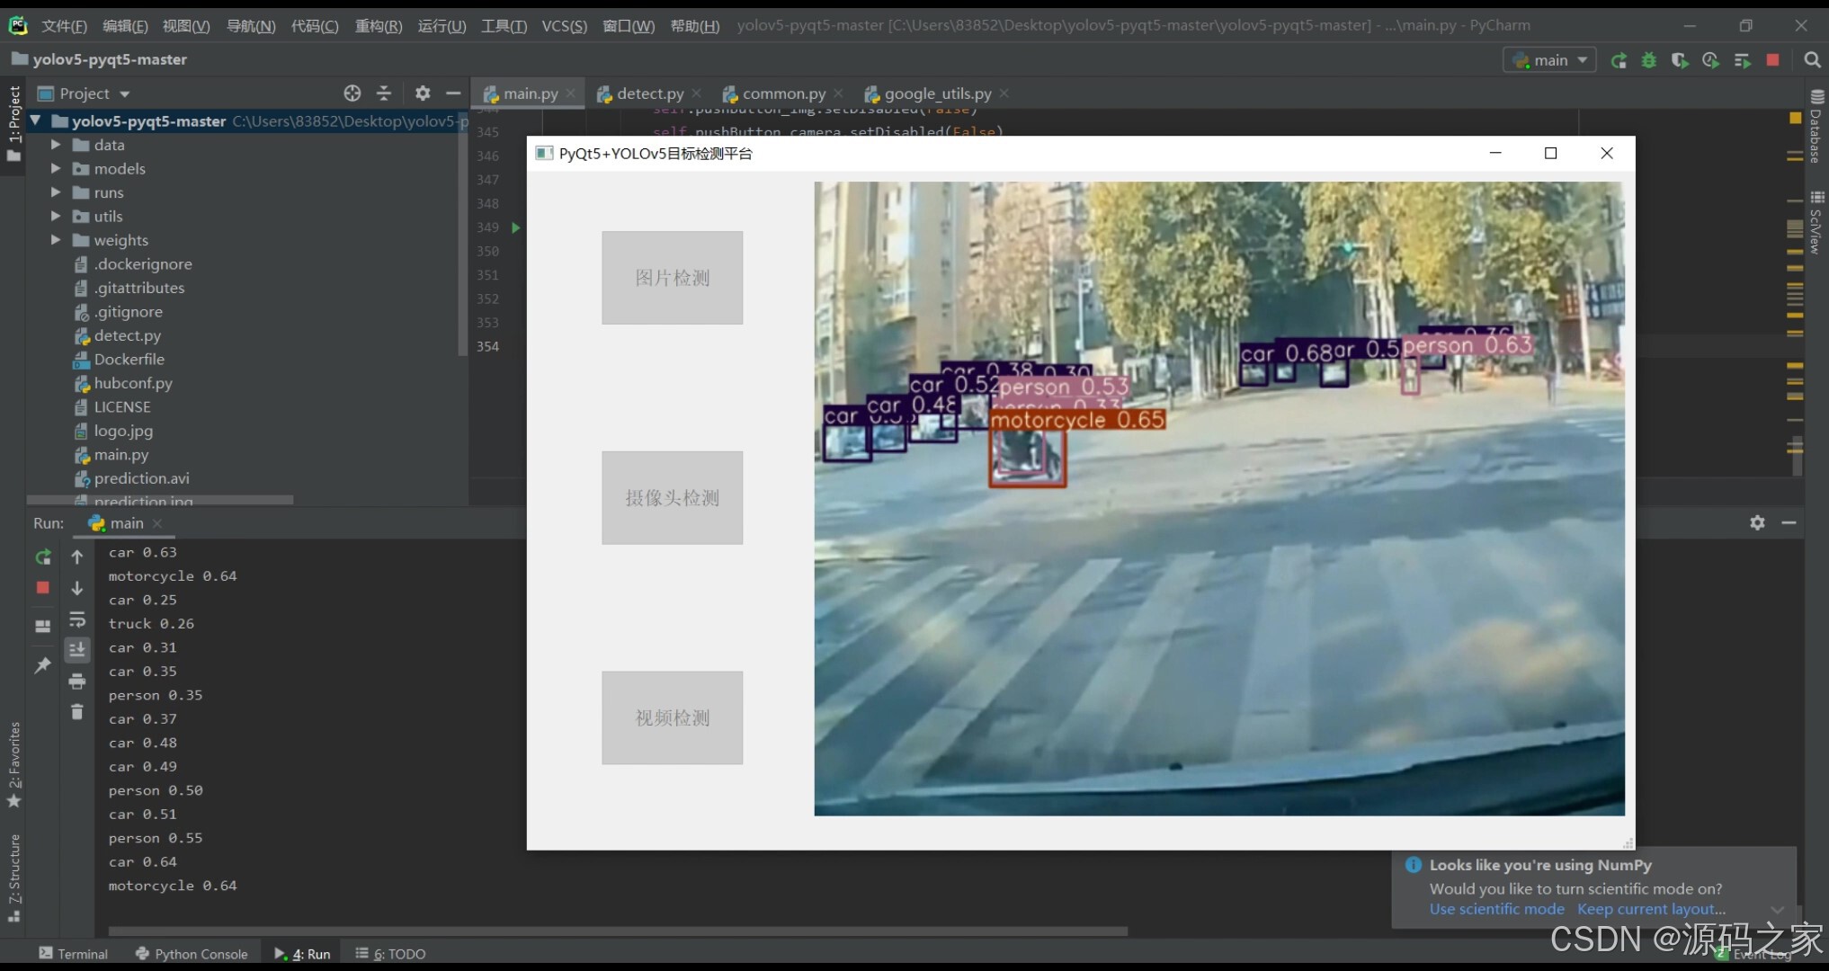1829x971 pixels.
Task: Open Project panel settings gear
Action: point(423,94)
